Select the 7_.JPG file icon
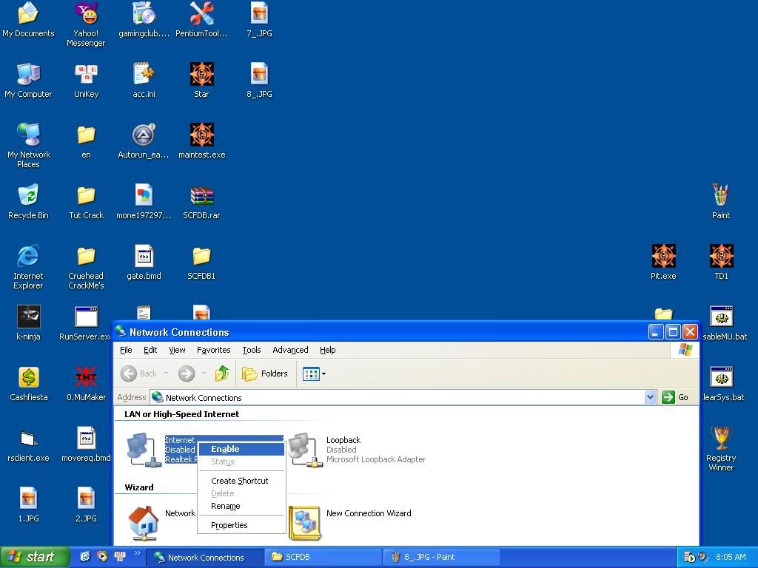The width and height of the screenshot is (758, 568). [x=259, y=19]
